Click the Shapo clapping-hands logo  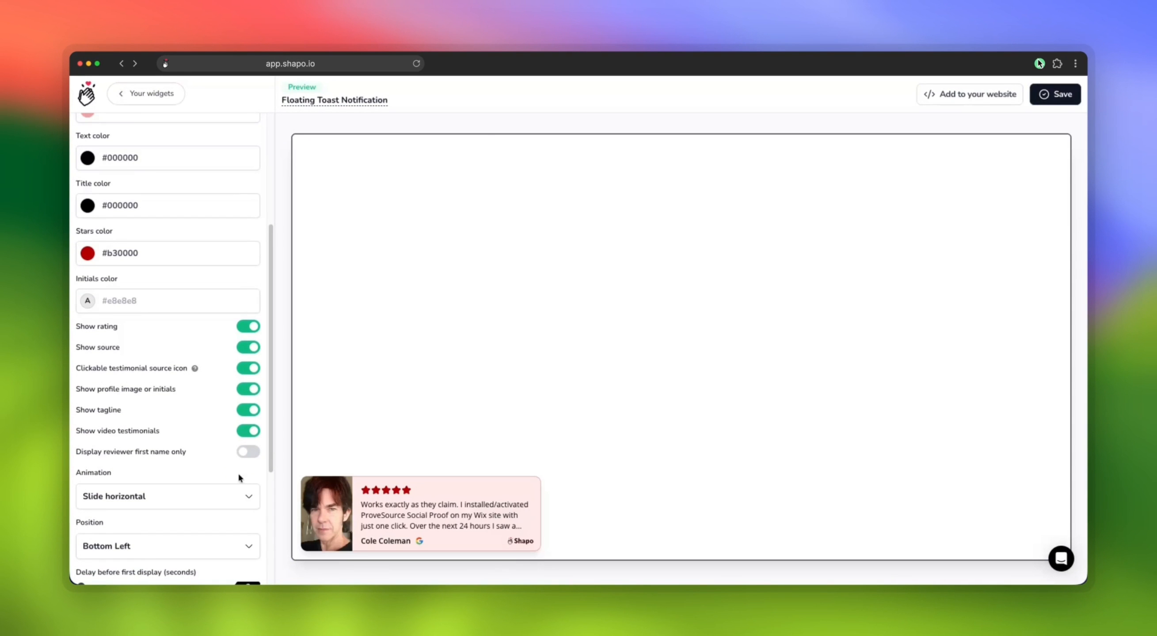tap(86, 93)
